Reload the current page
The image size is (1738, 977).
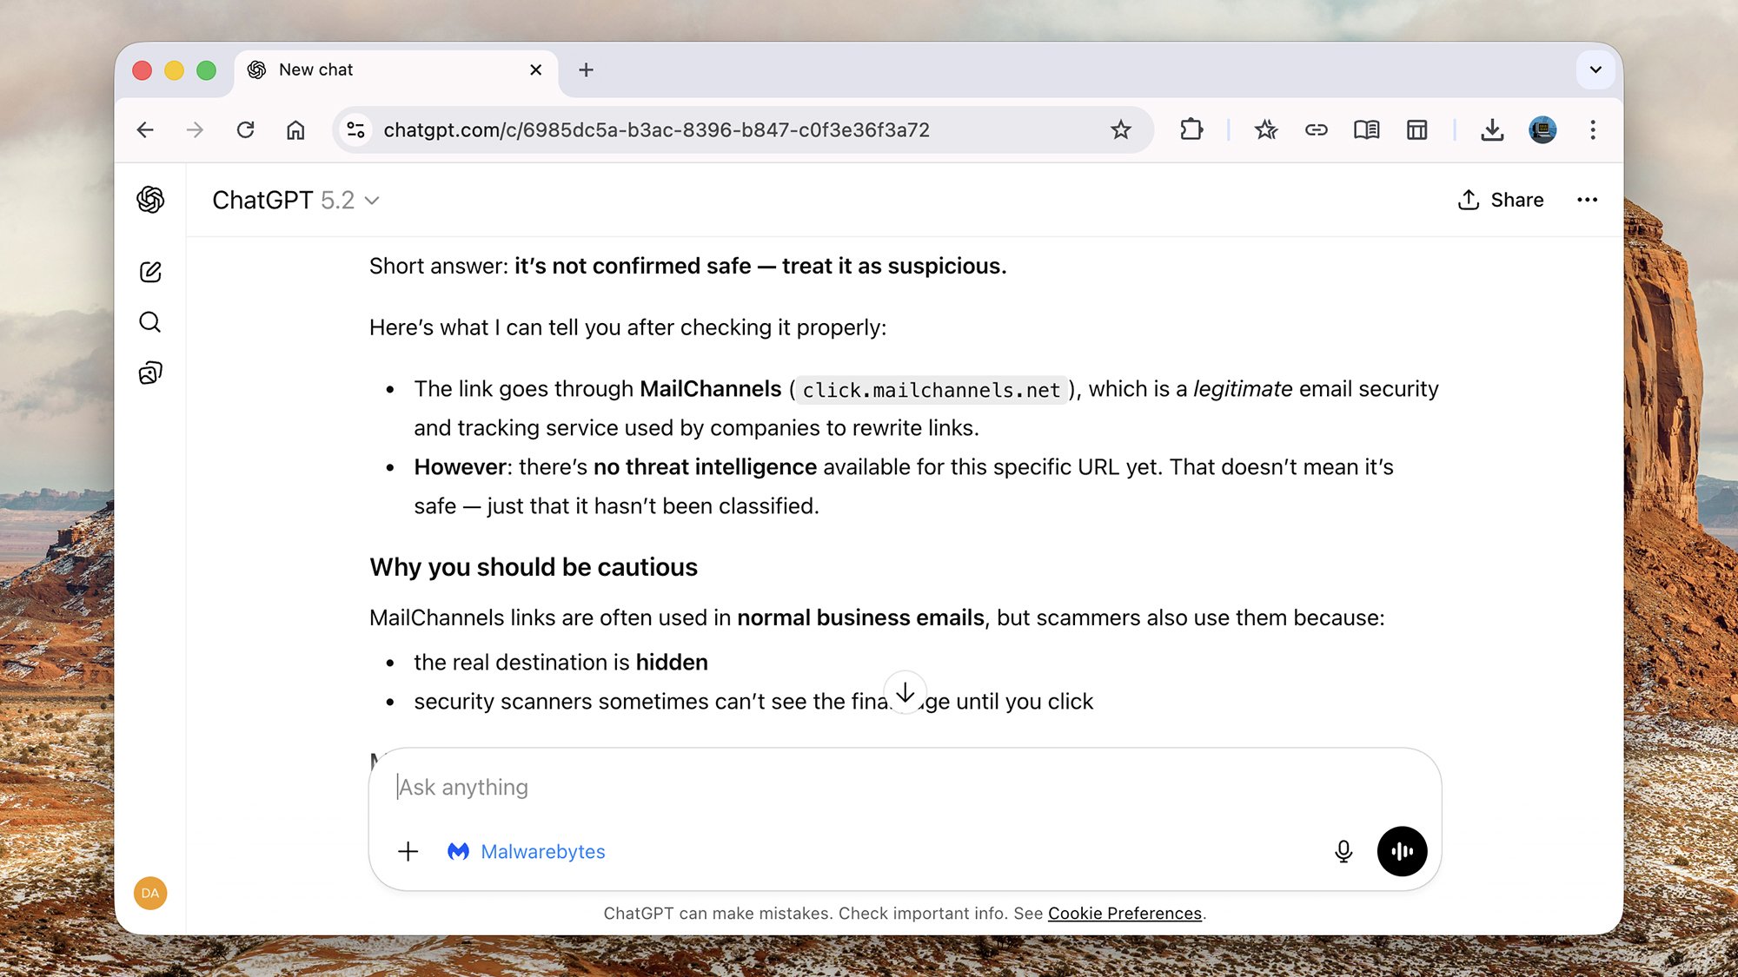click(245, 130)
